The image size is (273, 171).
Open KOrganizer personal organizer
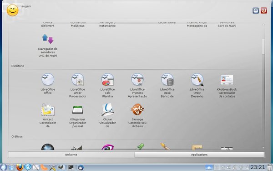coord(78,115)
